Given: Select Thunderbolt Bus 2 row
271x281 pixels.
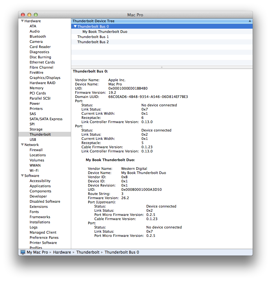Looking at the screenshot, I should pos(162,42).
